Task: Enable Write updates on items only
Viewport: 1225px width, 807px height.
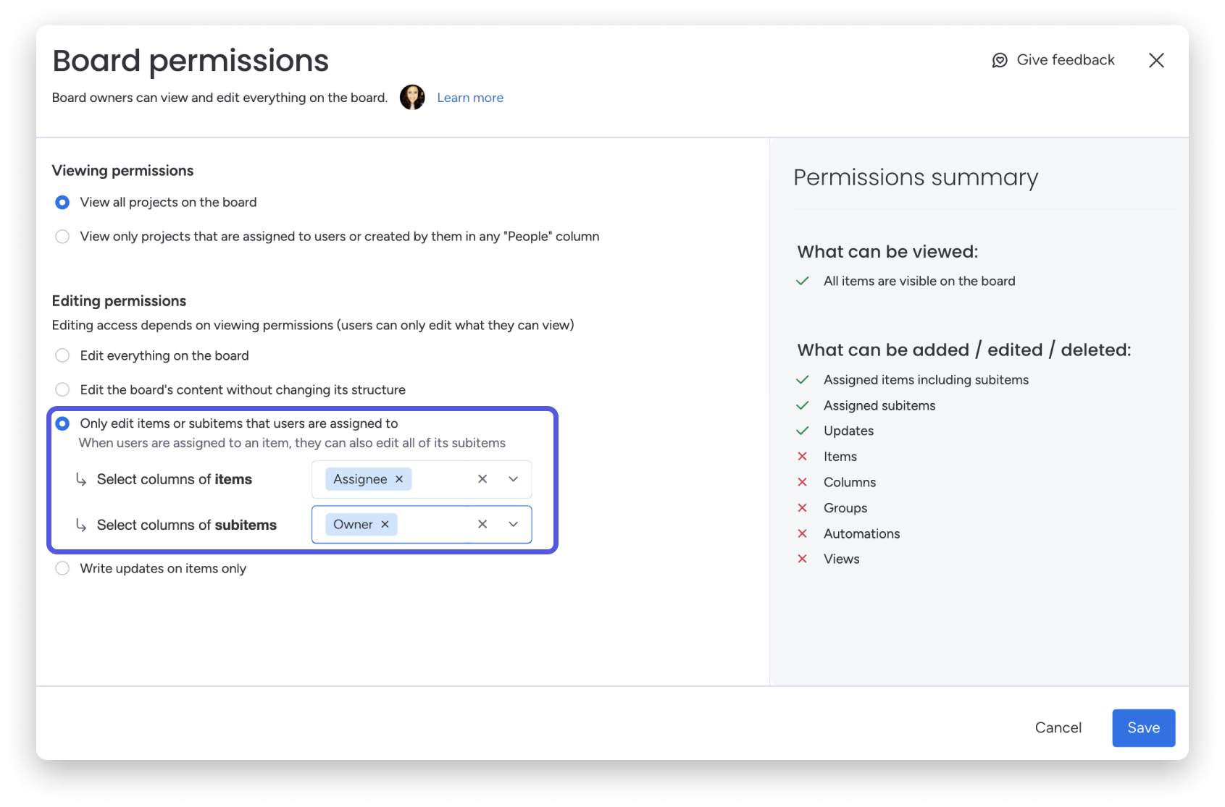Action: (62, 568)
